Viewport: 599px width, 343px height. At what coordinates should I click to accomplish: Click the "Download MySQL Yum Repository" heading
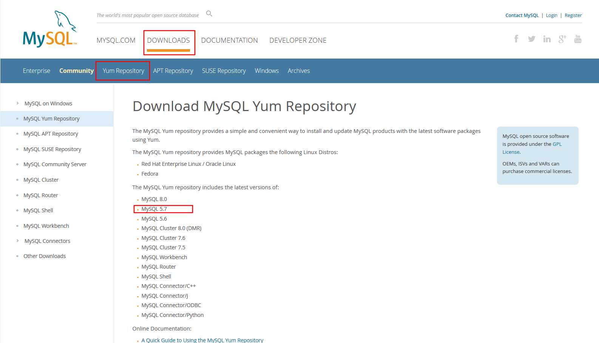[x=244, y=107]
